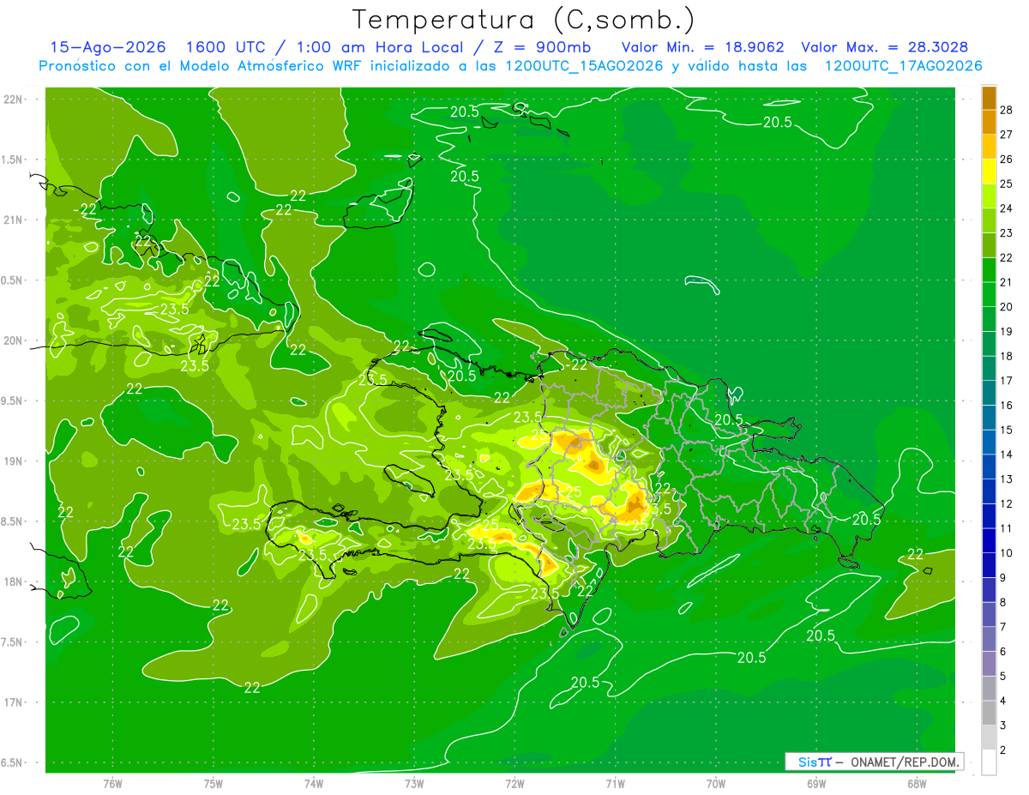Click the "69W" longitude axis label
Viewport: 1029px width, 795px height.
pos(815,784)
